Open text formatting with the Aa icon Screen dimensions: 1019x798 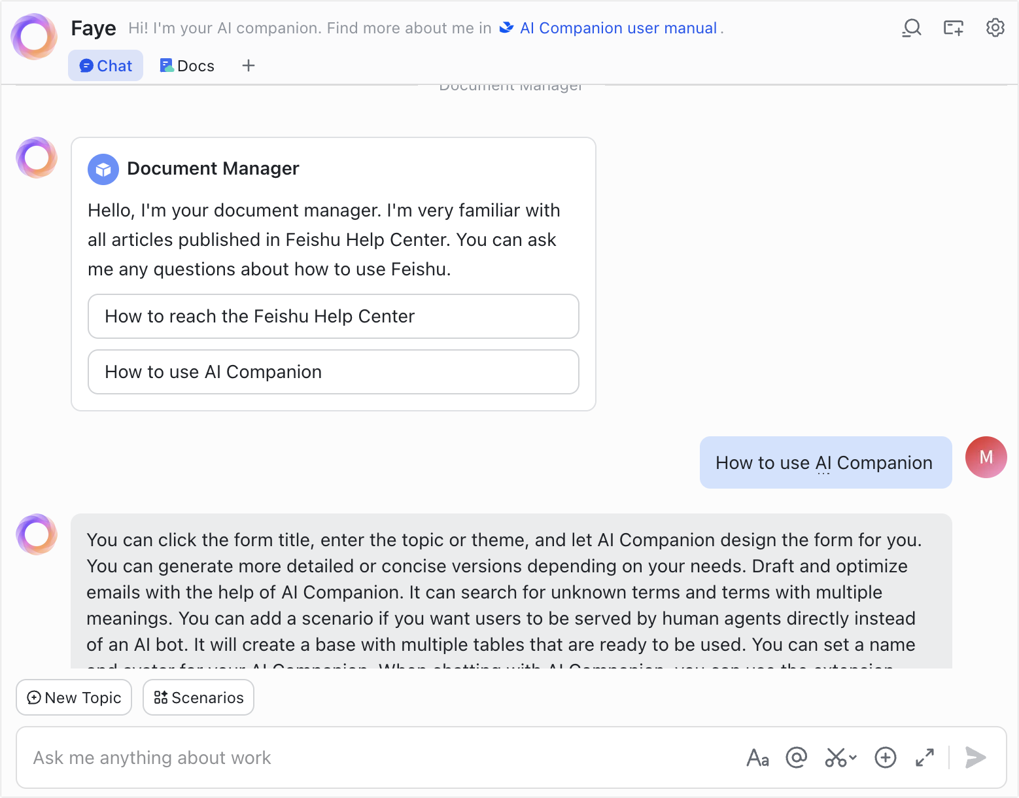coord(757,757)
